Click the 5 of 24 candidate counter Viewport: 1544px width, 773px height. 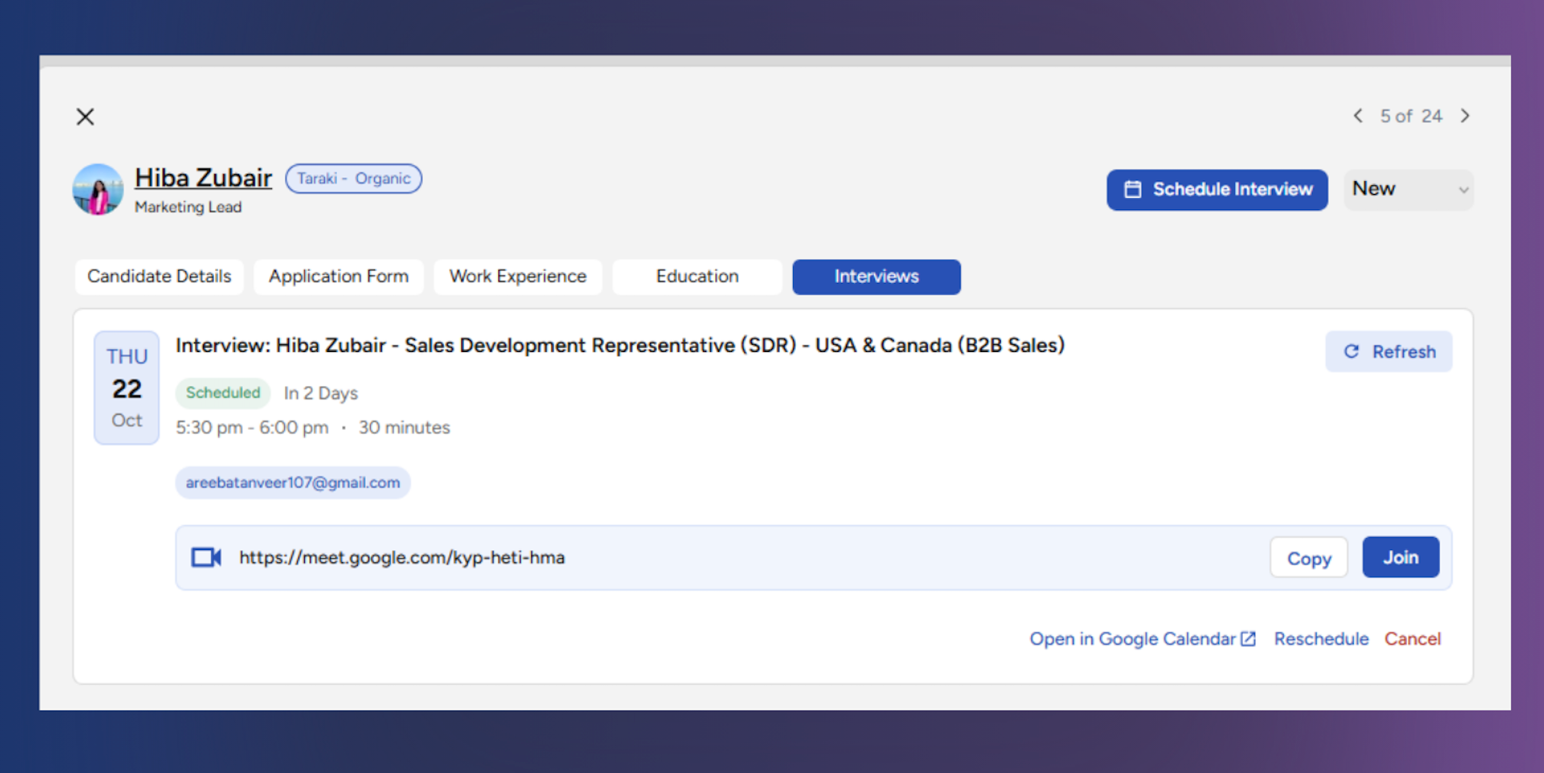[x=1411, y=116]
